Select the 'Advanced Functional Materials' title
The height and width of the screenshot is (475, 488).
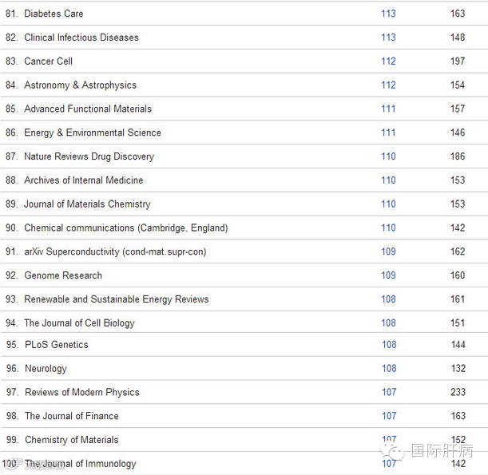click(88, 109)
